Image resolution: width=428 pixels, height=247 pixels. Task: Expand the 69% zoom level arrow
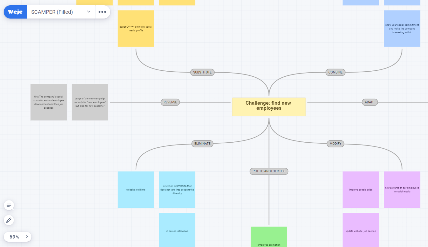pyautogui.click(x=27, y=237)
